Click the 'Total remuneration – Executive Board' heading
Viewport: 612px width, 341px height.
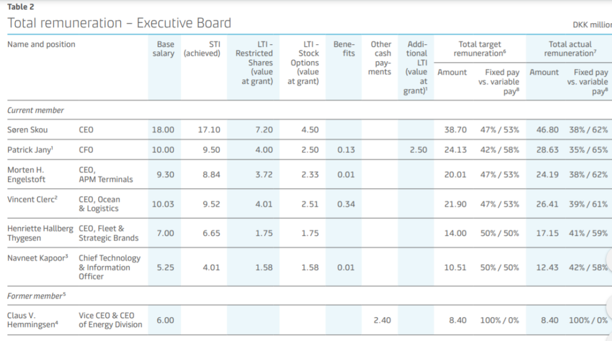[119, 23]
